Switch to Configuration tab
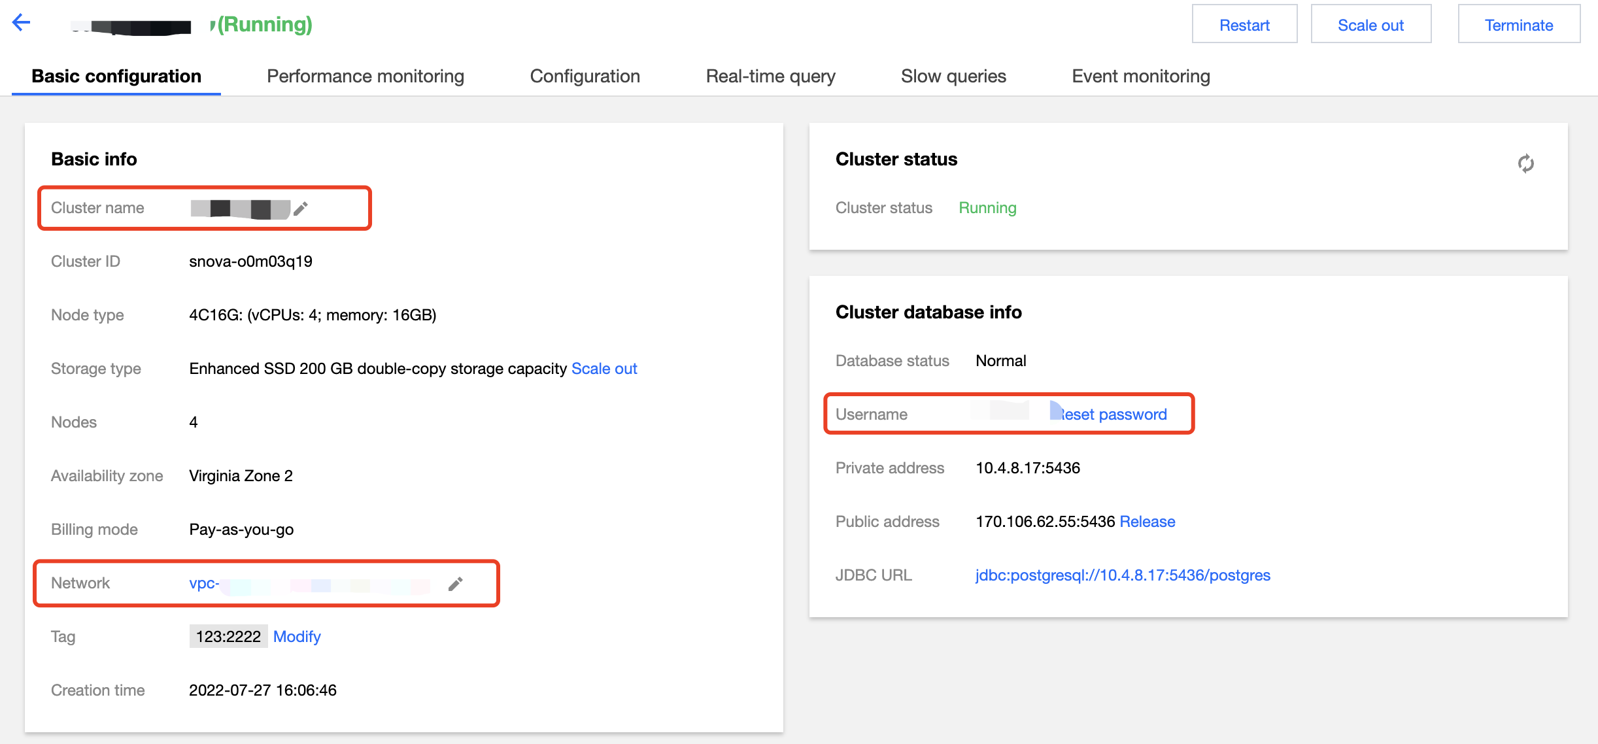This screenshot has width=1598, height=744. [585, 76]
